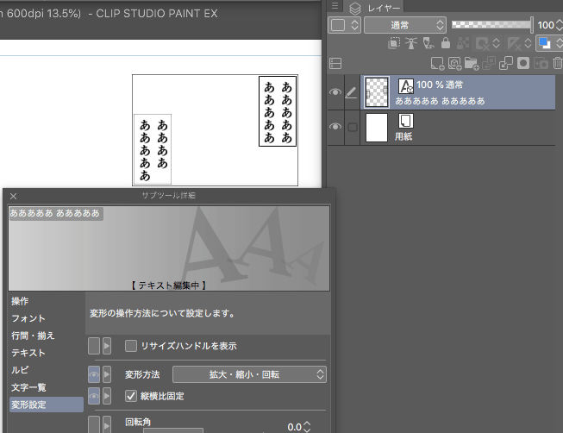The height and width of the screenshot is (433, 563).
Task: Click the set as reference layer lighthouse icon
Action: pyautogui.click(x=410, y=43)
